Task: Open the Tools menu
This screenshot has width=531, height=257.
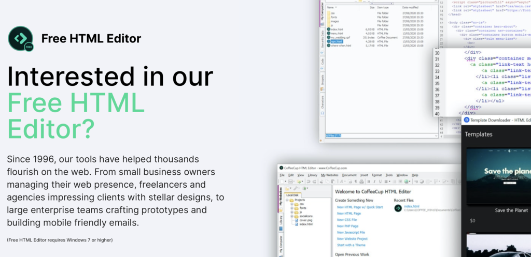Action: coord(389,175)
